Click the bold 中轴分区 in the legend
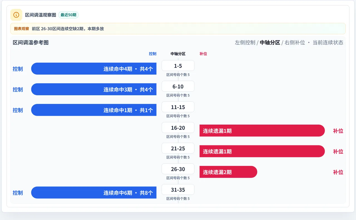 pyautogui.click(x=270, y=42)
